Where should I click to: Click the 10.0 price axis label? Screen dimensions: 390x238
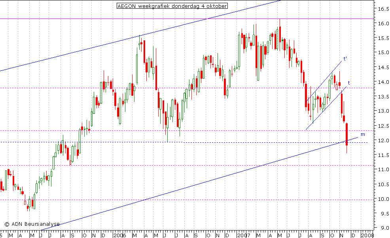click(x=383, y=199)
